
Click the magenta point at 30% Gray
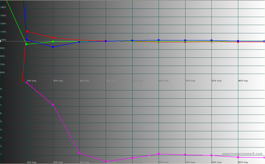click(x=79, y=153)
